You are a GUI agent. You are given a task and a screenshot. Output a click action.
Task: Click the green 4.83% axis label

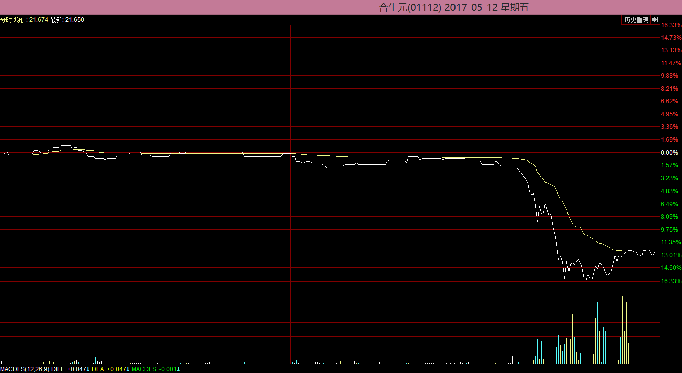tap(670, 191)
